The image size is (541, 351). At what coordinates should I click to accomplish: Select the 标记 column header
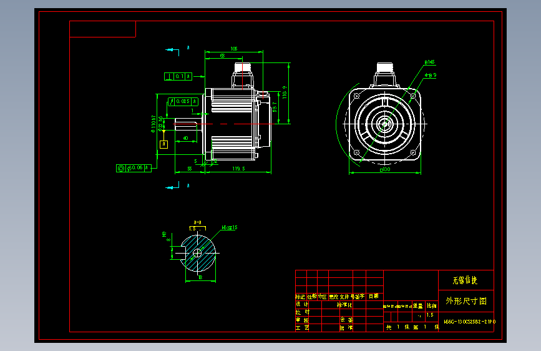[300, 297]
